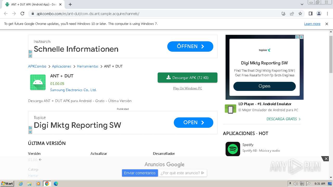The width and height of the screenshot is (333, 187).
Task: Open File Explorer from taskbar
Action: point(29,184)
